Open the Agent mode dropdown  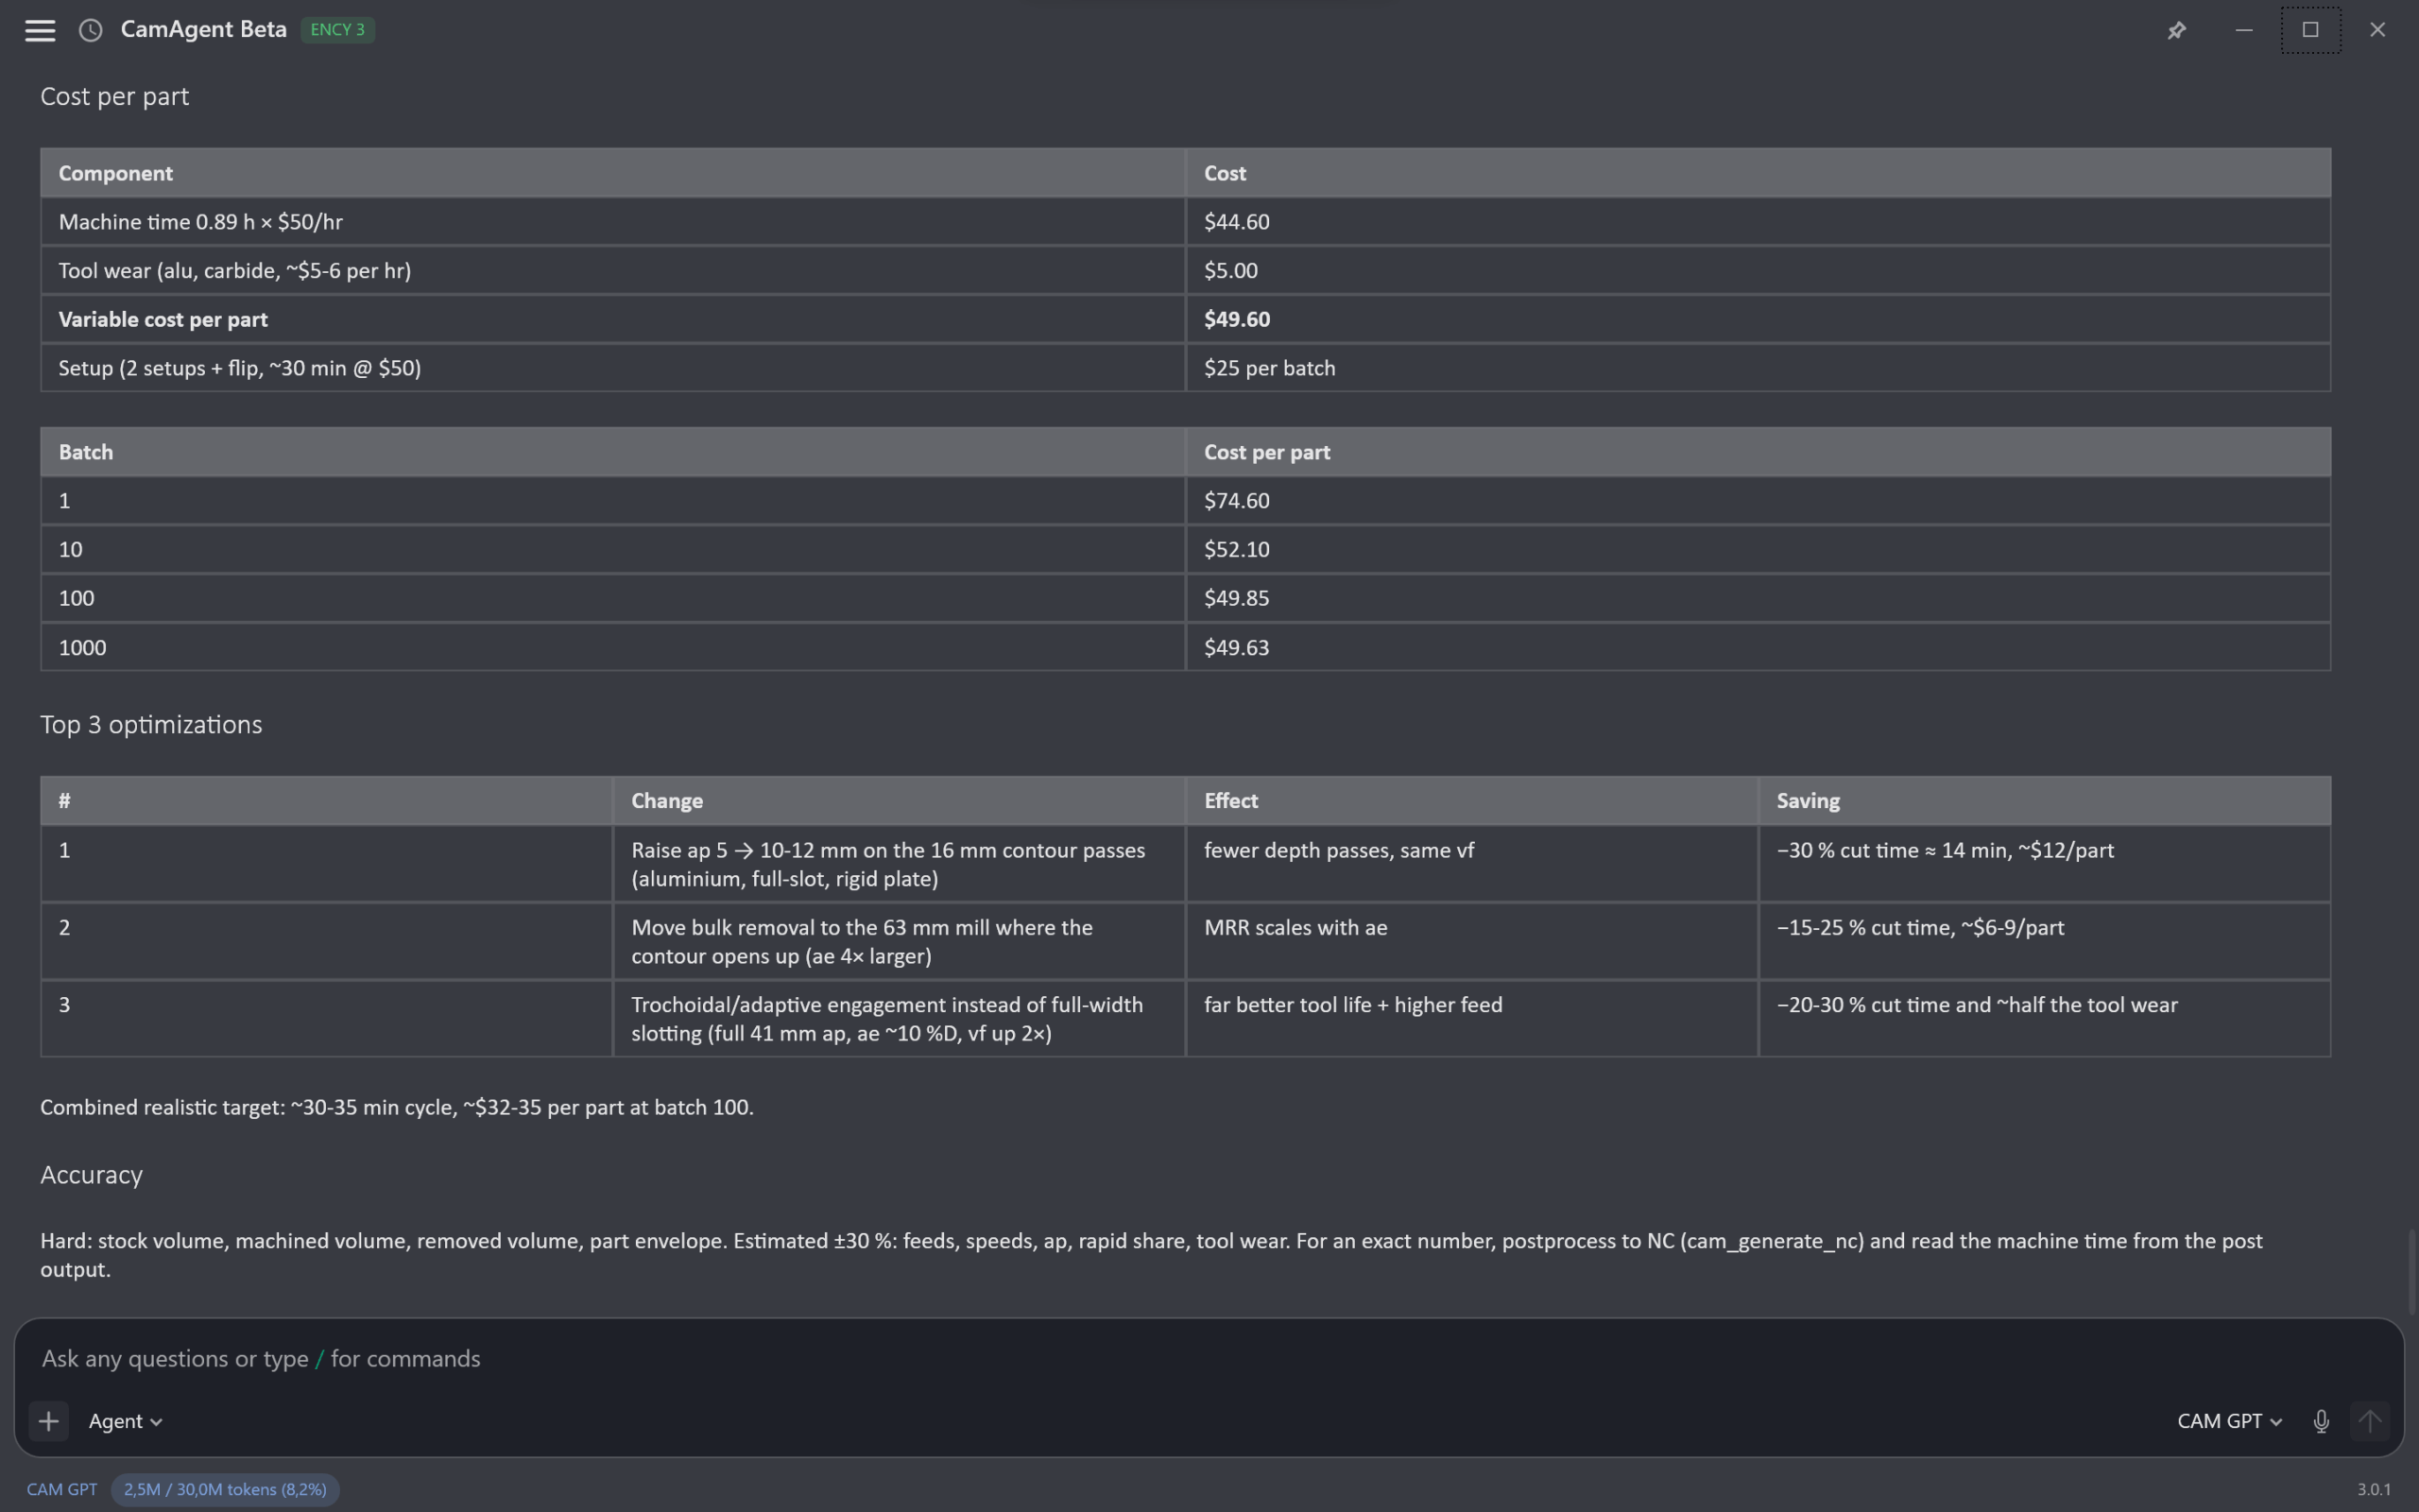[125, 1421]
